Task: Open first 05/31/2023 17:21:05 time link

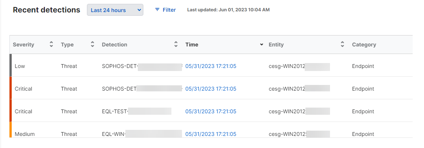Action: [x=211, y=66]
